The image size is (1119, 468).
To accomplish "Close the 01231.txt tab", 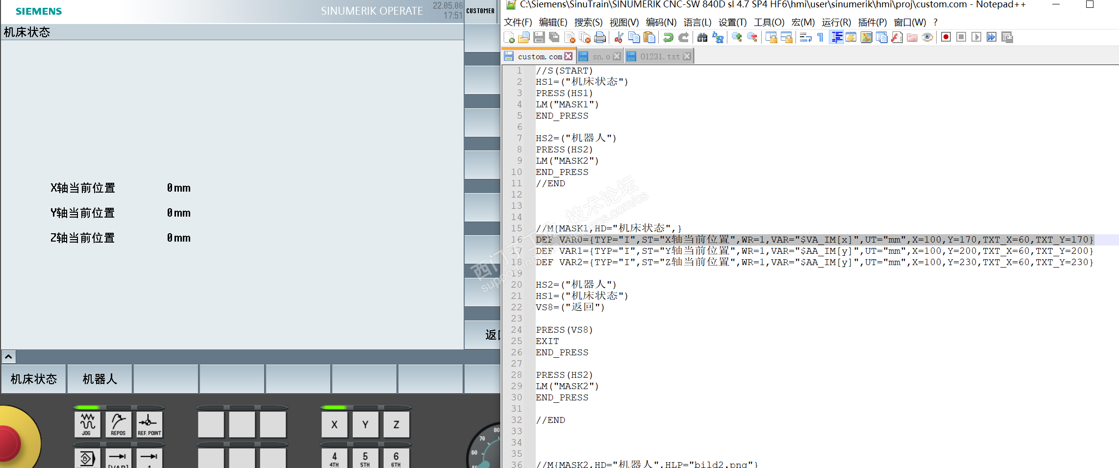I will tap(687, 56).
